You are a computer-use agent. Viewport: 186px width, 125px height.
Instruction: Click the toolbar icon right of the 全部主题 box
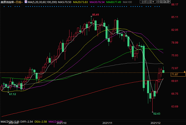click(159, 2)
